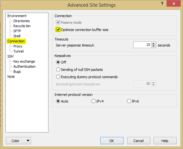183x149 pixels.
Task: Open SSH Key exchange settings
Action: pyautogui.click(x=24, y=61)
